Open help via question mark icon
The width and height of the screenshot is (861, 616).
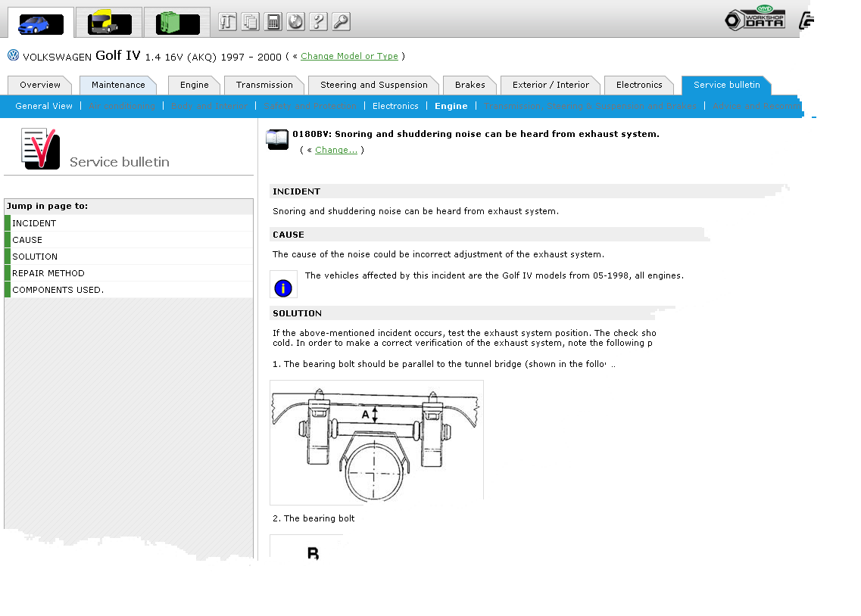click(319, 22)
